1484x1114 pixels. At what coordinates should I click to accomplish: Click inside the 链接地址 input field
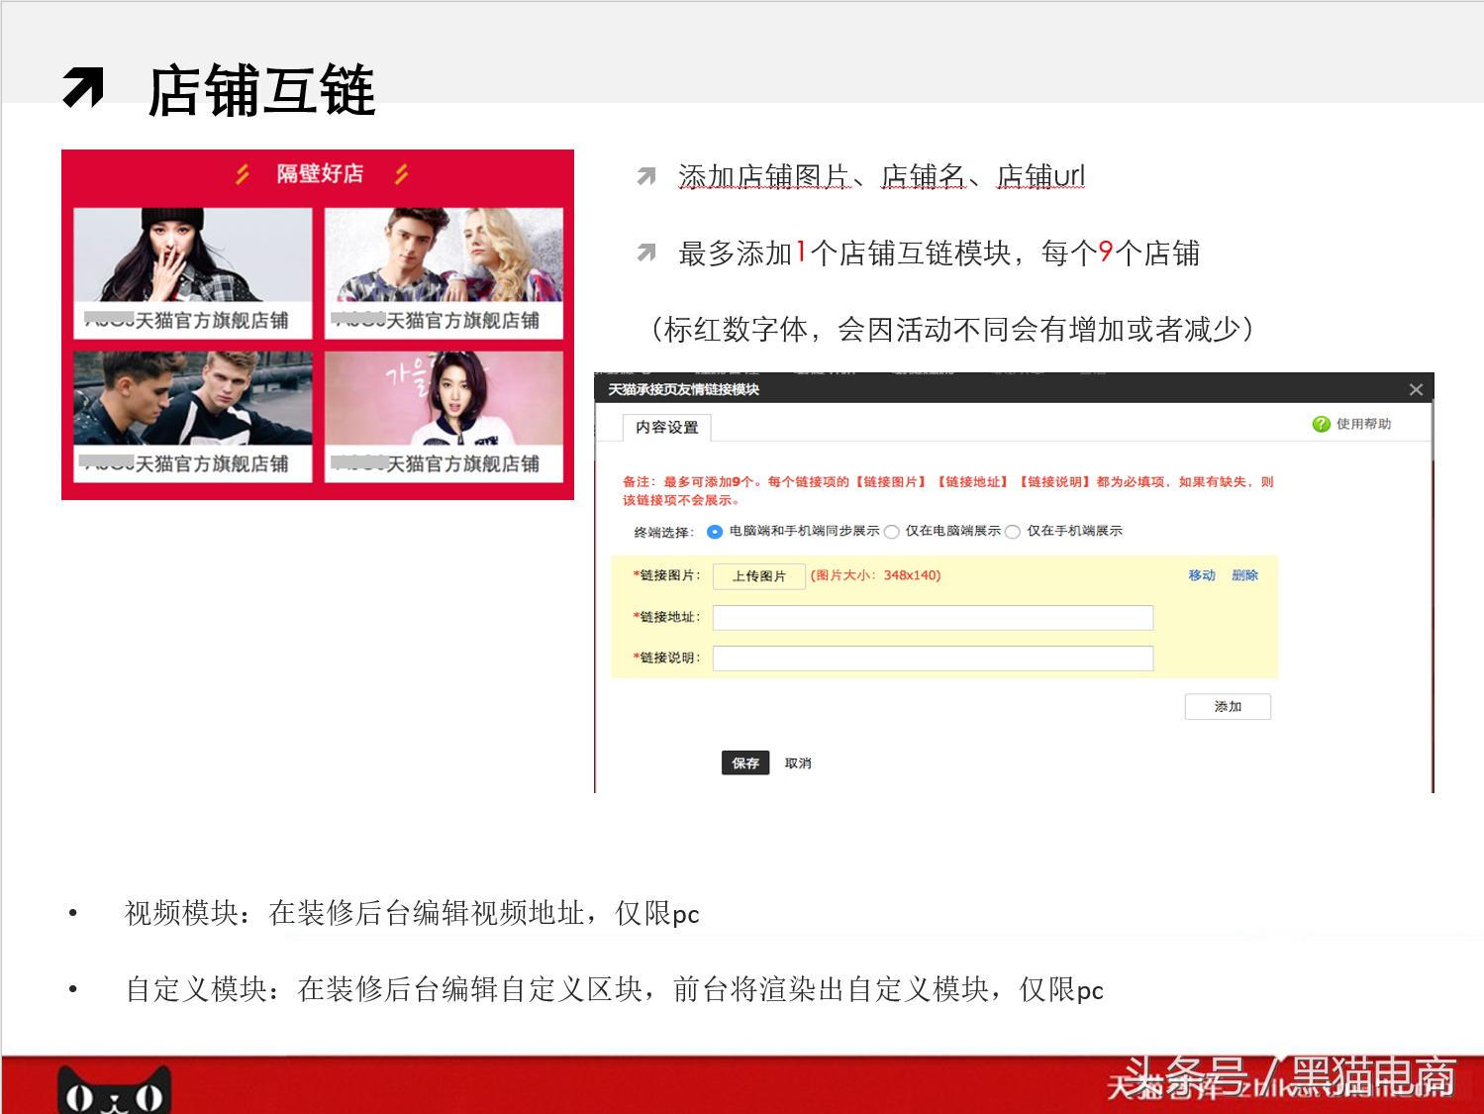tap(932, 617)
